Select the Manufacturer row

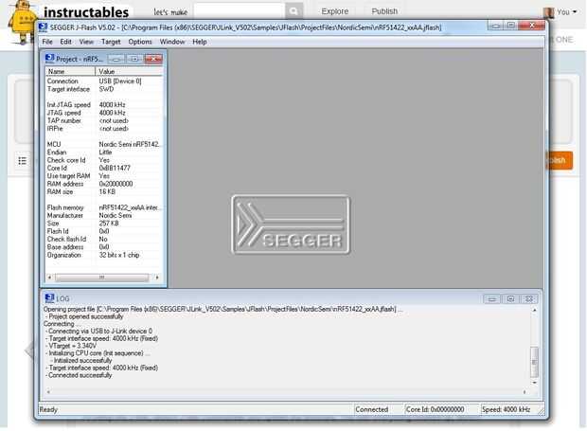(x=104, y=215)
